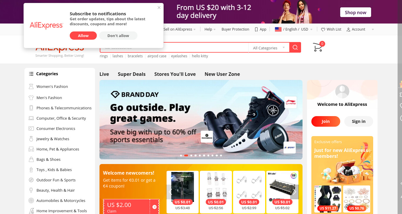Expand the Sell on AliExpress dropdown

point(180,29)
